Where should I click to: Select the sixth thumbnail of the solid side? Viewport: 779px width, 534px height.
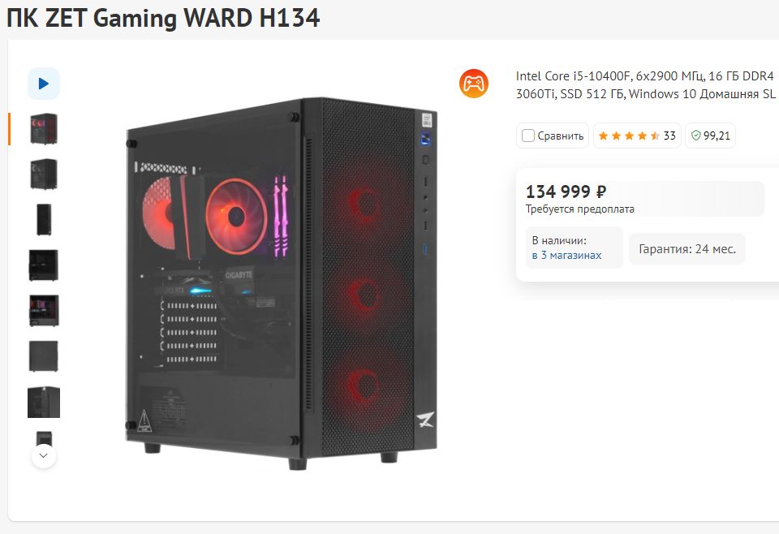point(44,356)
